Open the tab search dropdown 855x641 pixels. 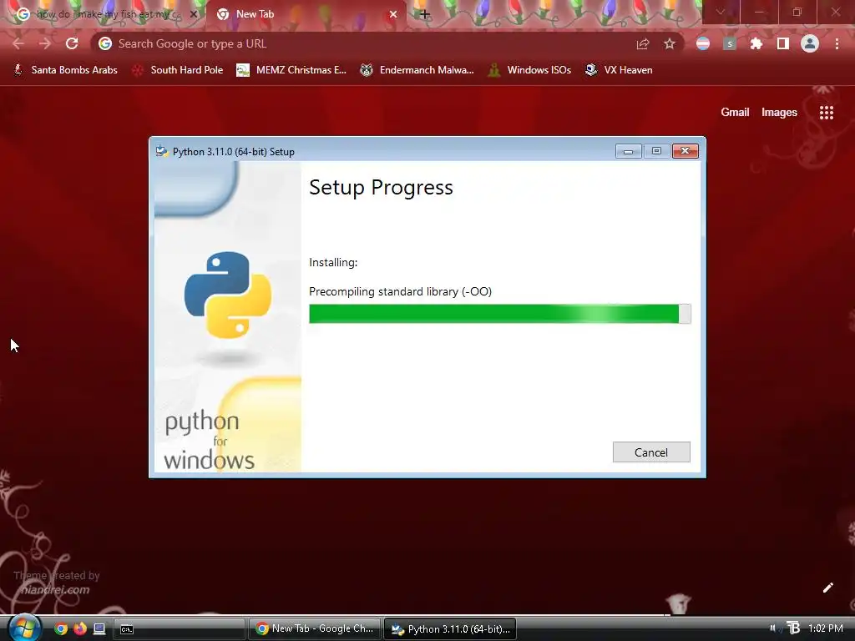click(x=721, y=12)
